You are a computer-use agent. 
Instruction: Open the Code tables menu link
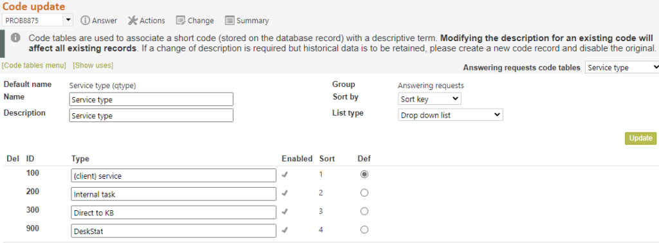[34, 66]
